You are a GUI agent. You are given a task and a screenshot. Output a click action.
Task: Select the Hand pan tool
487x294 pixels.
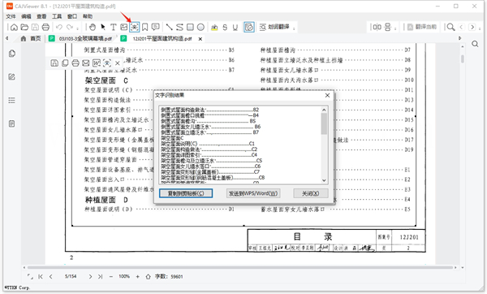[93, 28]
